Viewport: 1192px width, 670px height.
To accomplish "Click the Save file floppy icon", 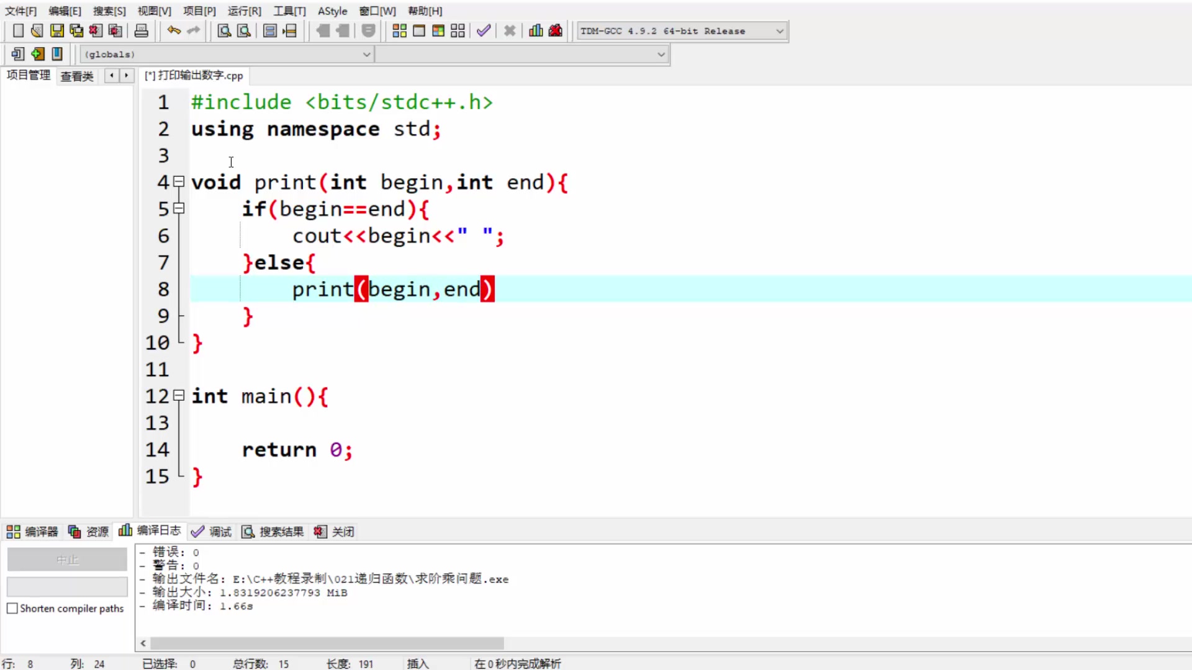I will click(56, 30).
